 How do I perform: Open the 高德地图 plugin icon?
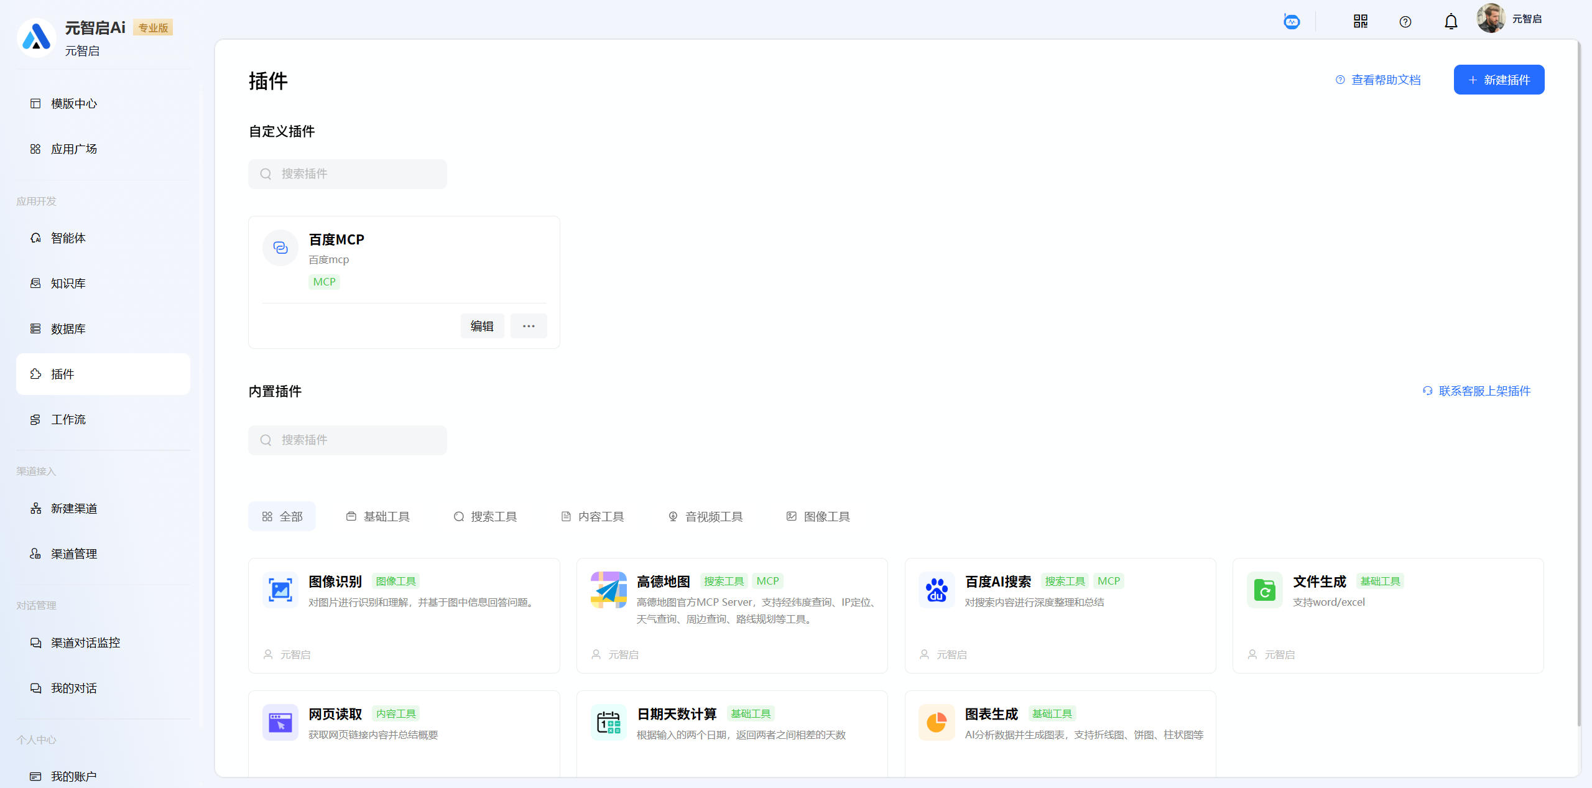click(x=608, y=590)
